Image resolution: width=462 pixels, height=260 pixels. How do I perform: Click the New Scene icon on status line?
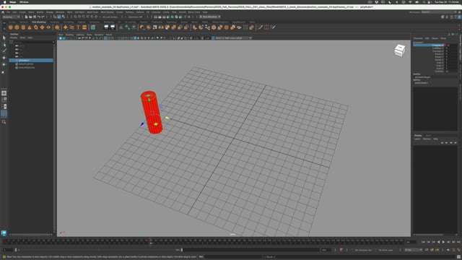point(26,17)
